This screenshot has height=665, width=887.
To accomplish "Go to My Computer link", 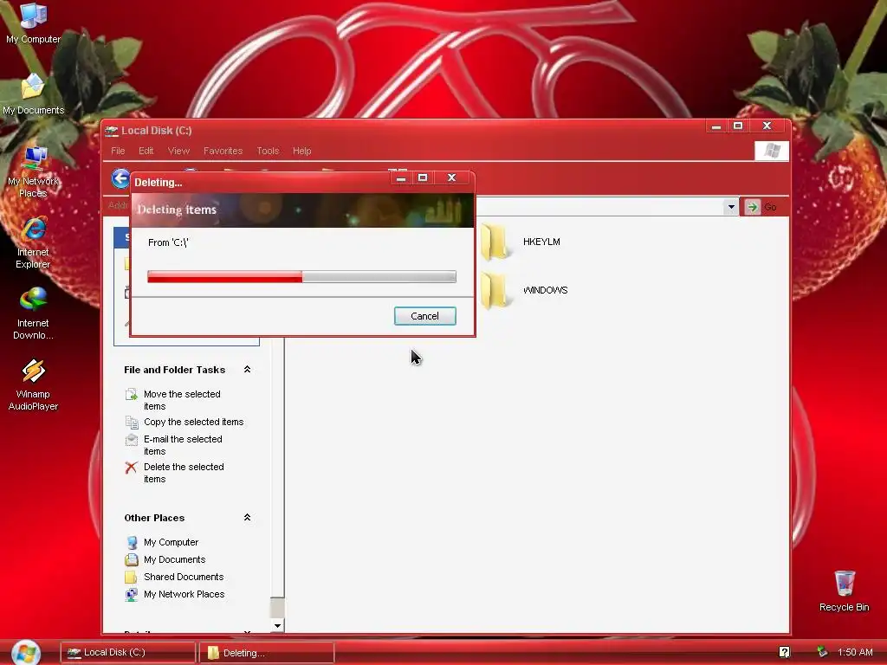I will tap(171, 542).
